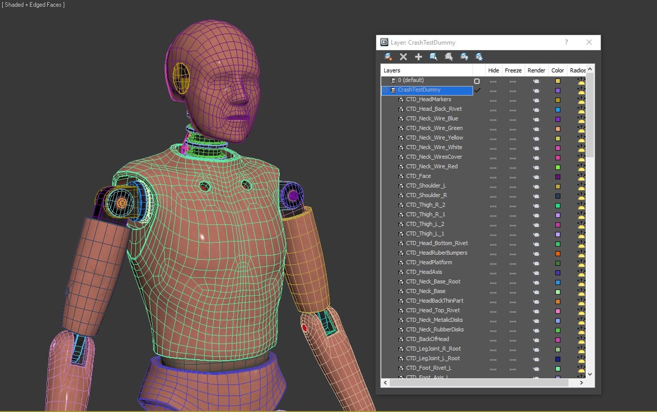This screenshot has height=412, width=657.
Task: Click the Freeze column header
Action: pos(513,70)
